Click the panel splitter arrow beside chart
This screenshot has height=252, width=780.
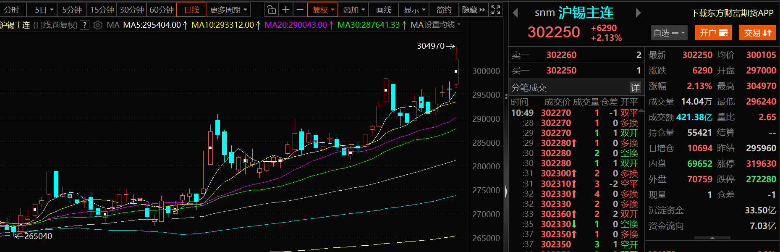(x=506, y=192)
